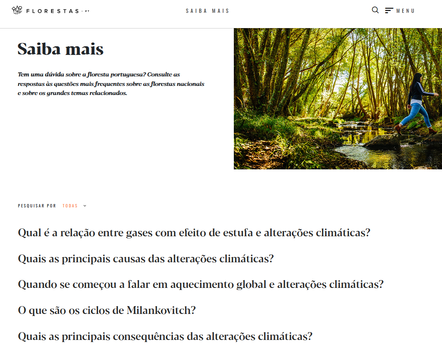Click the Florestas tree logo icon
The height and width of the screenshot is (347, 442).
[17, 10]
